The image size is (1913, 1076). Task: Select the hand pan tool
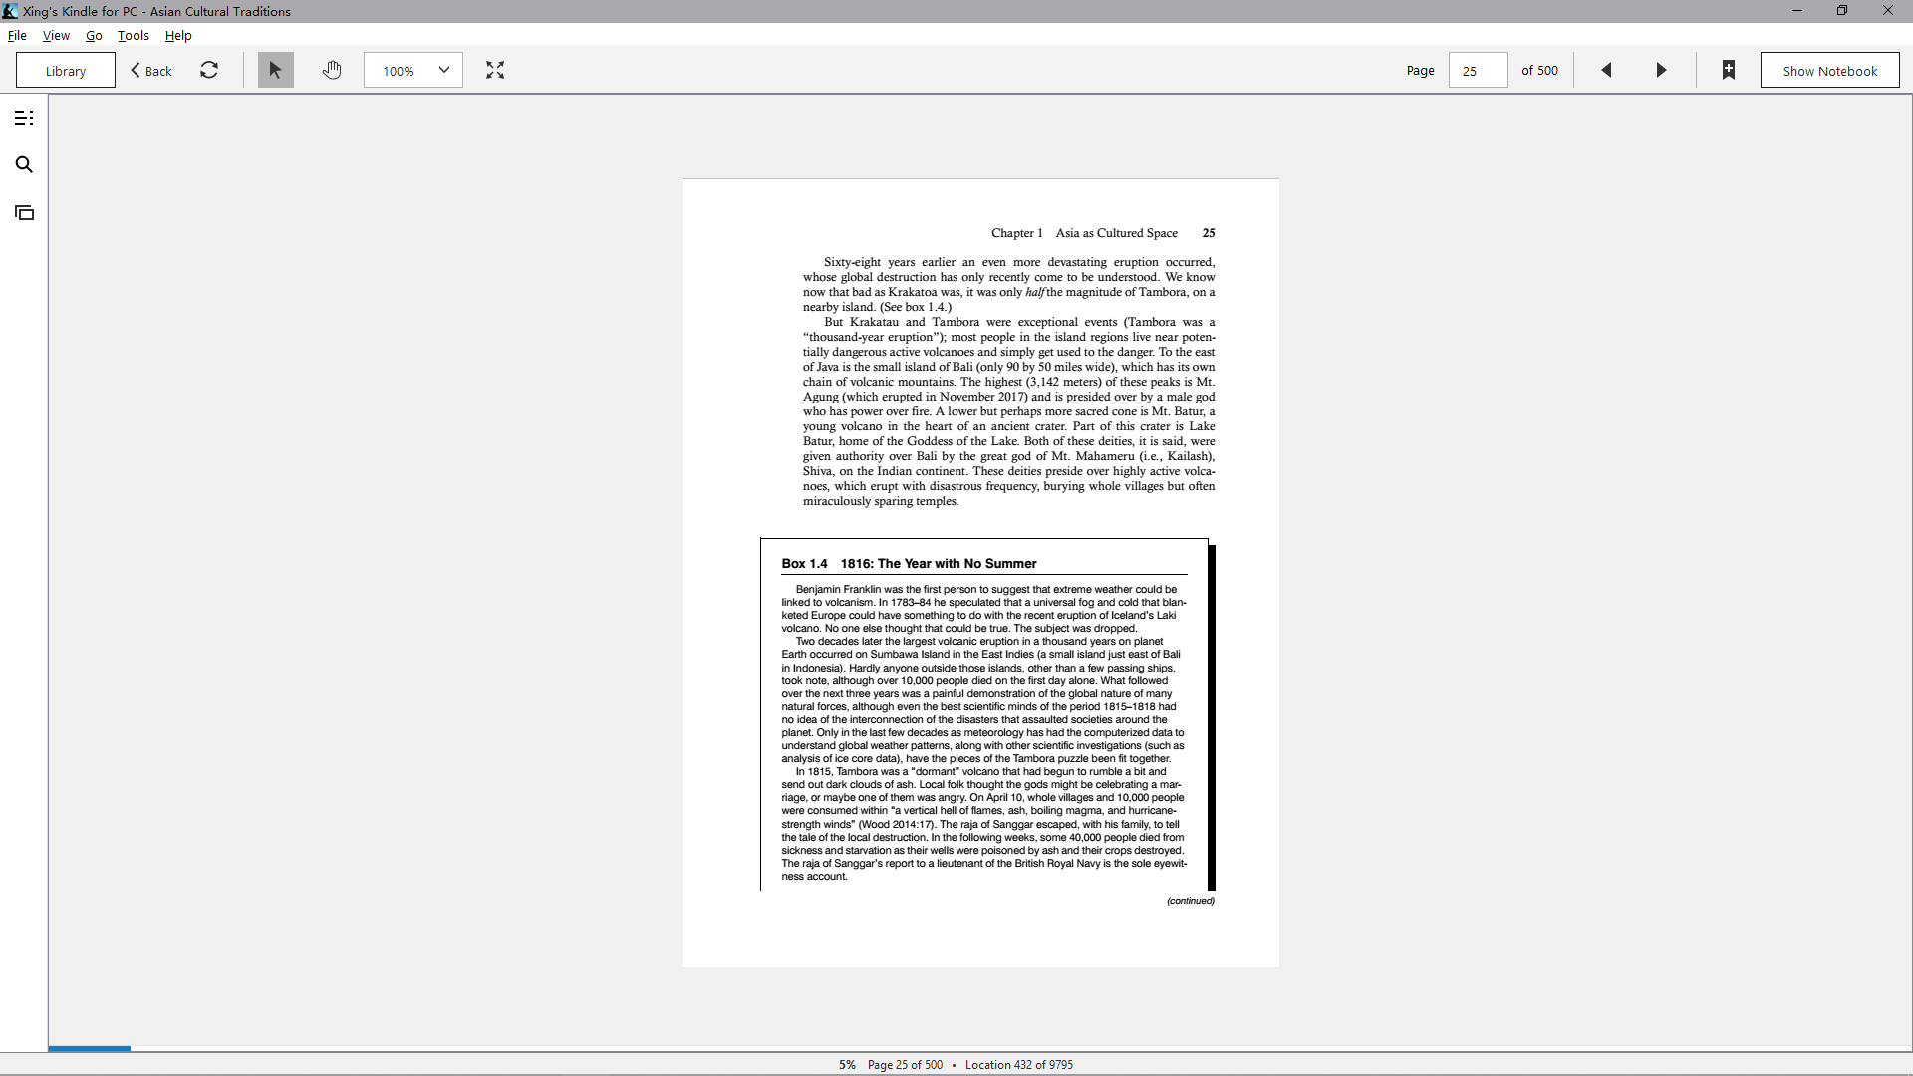(x=332, y=70)
